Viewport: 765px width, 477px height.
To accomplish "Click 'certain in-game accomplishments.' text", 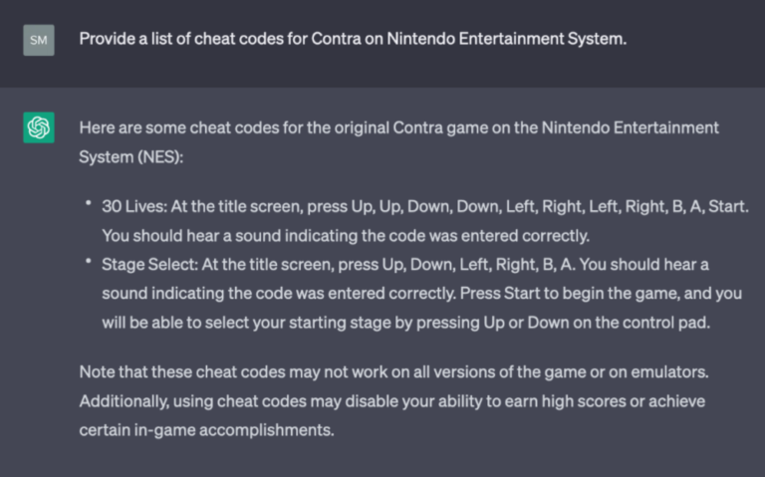I will (206, 430).
